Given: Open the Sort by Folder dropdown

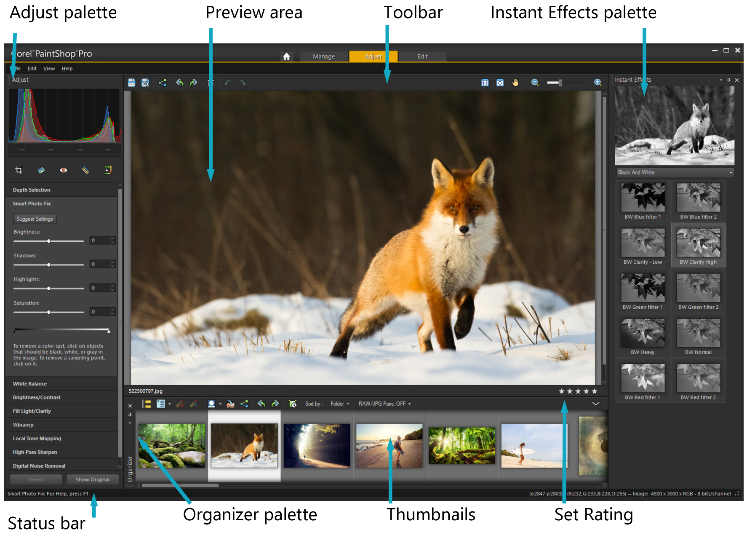Looking at the screenshot, I should (x=340, y=404).
